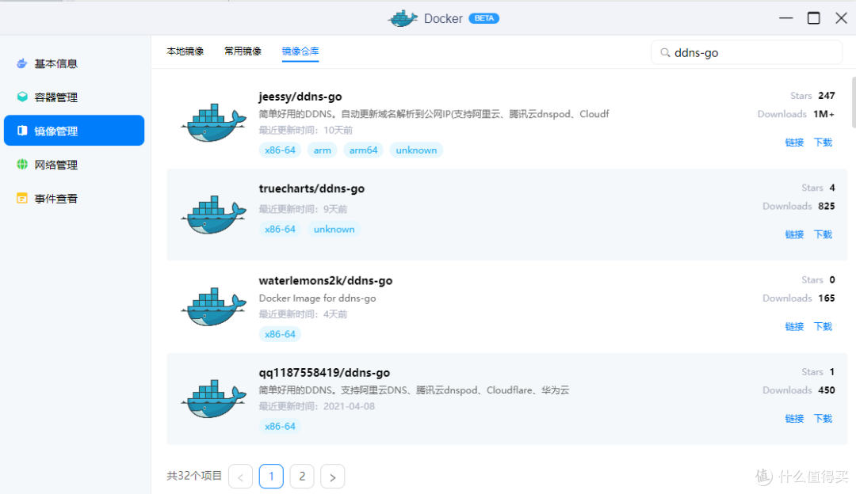Close the Docker window

841,18
